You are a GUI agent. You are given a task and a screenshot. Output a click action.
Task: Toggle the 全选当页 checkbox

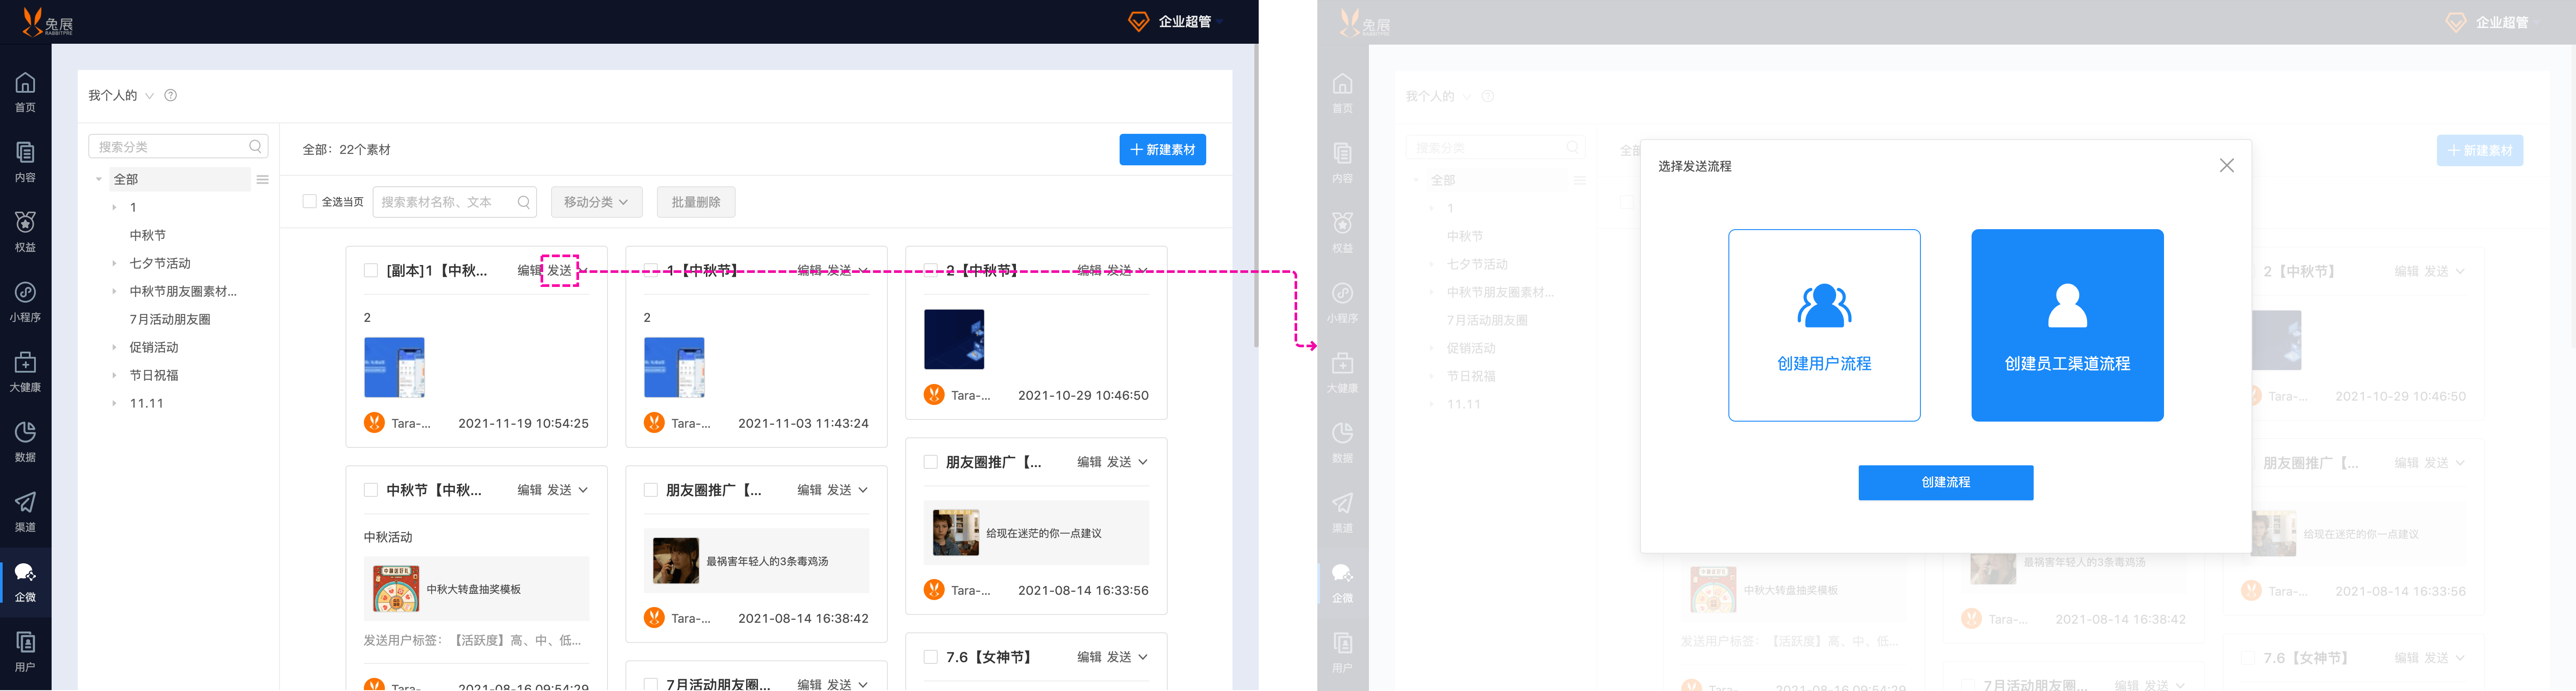coord(309,201)
